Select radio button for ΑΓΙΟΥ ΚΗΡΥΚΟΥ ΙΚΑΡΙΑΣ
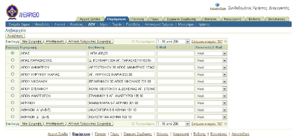This screenshot has width=297, height=138. click(12, 74)
